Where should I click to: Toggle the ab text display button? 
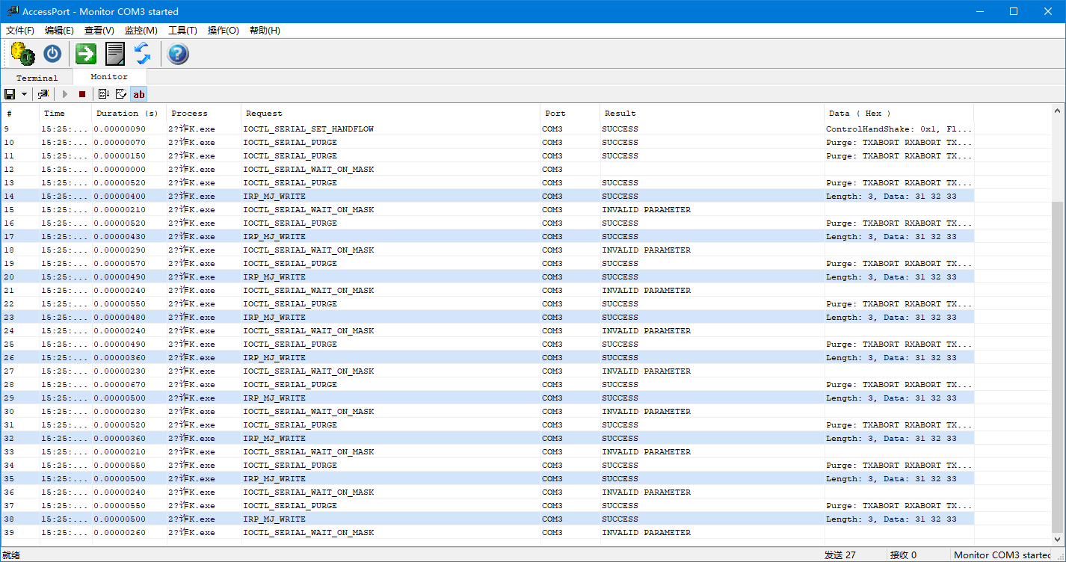tap(139, 94)
